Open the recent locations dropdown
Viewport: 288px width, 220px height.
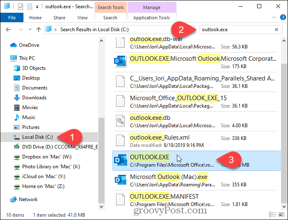pyautogui.click(x=30, y=30)
